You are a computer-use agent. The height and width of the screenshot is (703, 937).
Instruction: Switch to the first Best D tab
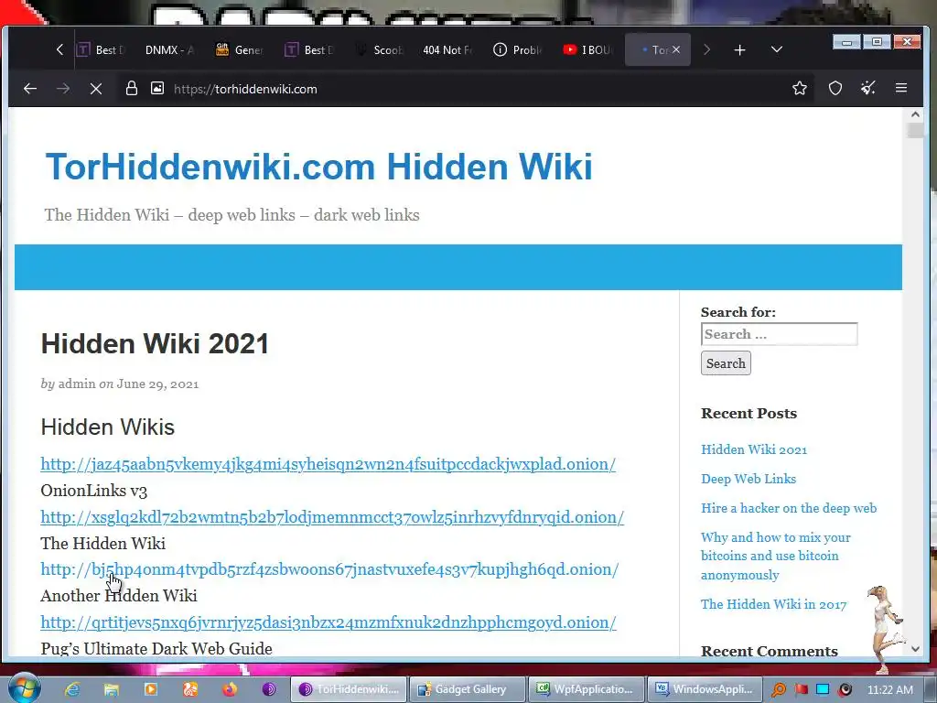point(101,49)
